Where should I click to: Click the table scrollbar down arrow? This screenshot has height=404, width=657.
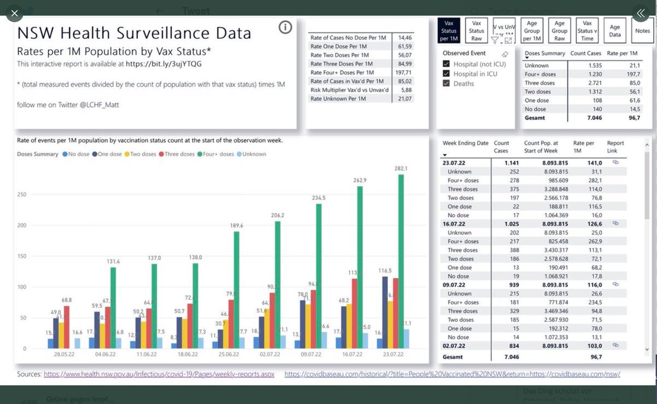(648, 349)
